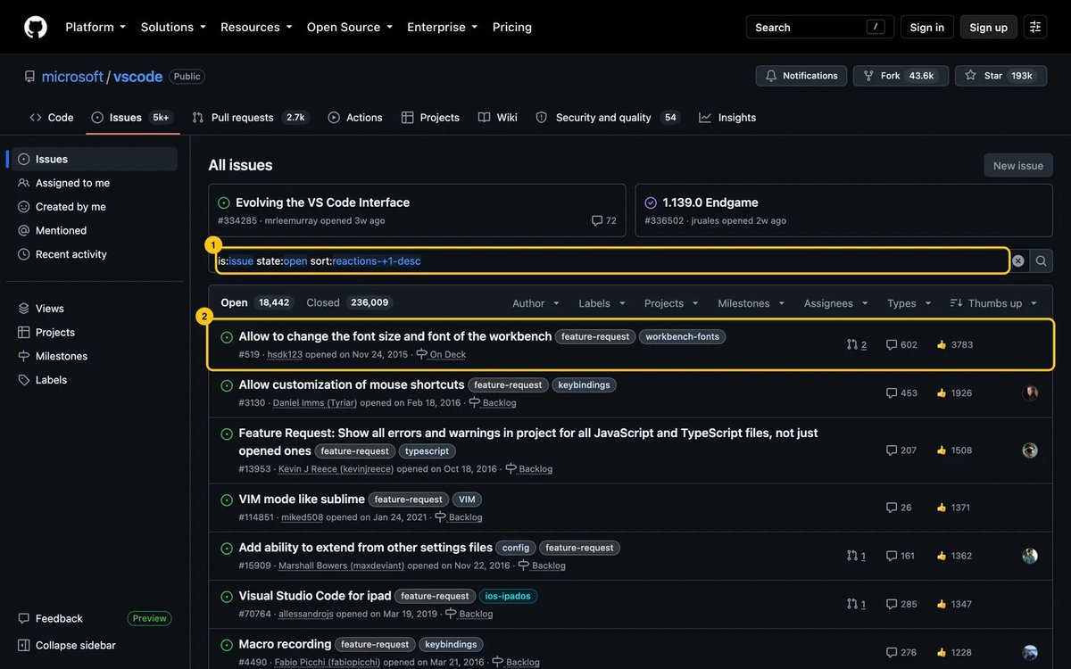
Task: Open the Thumbs up sort dropdown
Action: (x=994, y=303)
